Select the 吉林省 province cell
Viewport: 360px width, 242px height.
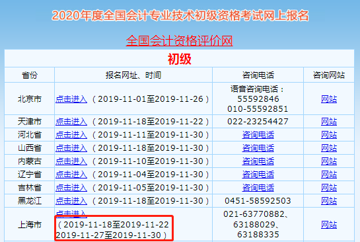tap(29, 188)
